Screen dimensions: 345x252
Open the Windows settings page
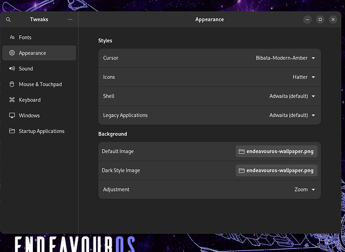point(39,115)
